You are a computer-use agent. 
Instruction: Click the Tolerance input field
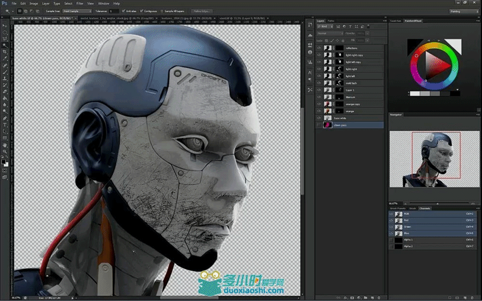click(114, 11)
